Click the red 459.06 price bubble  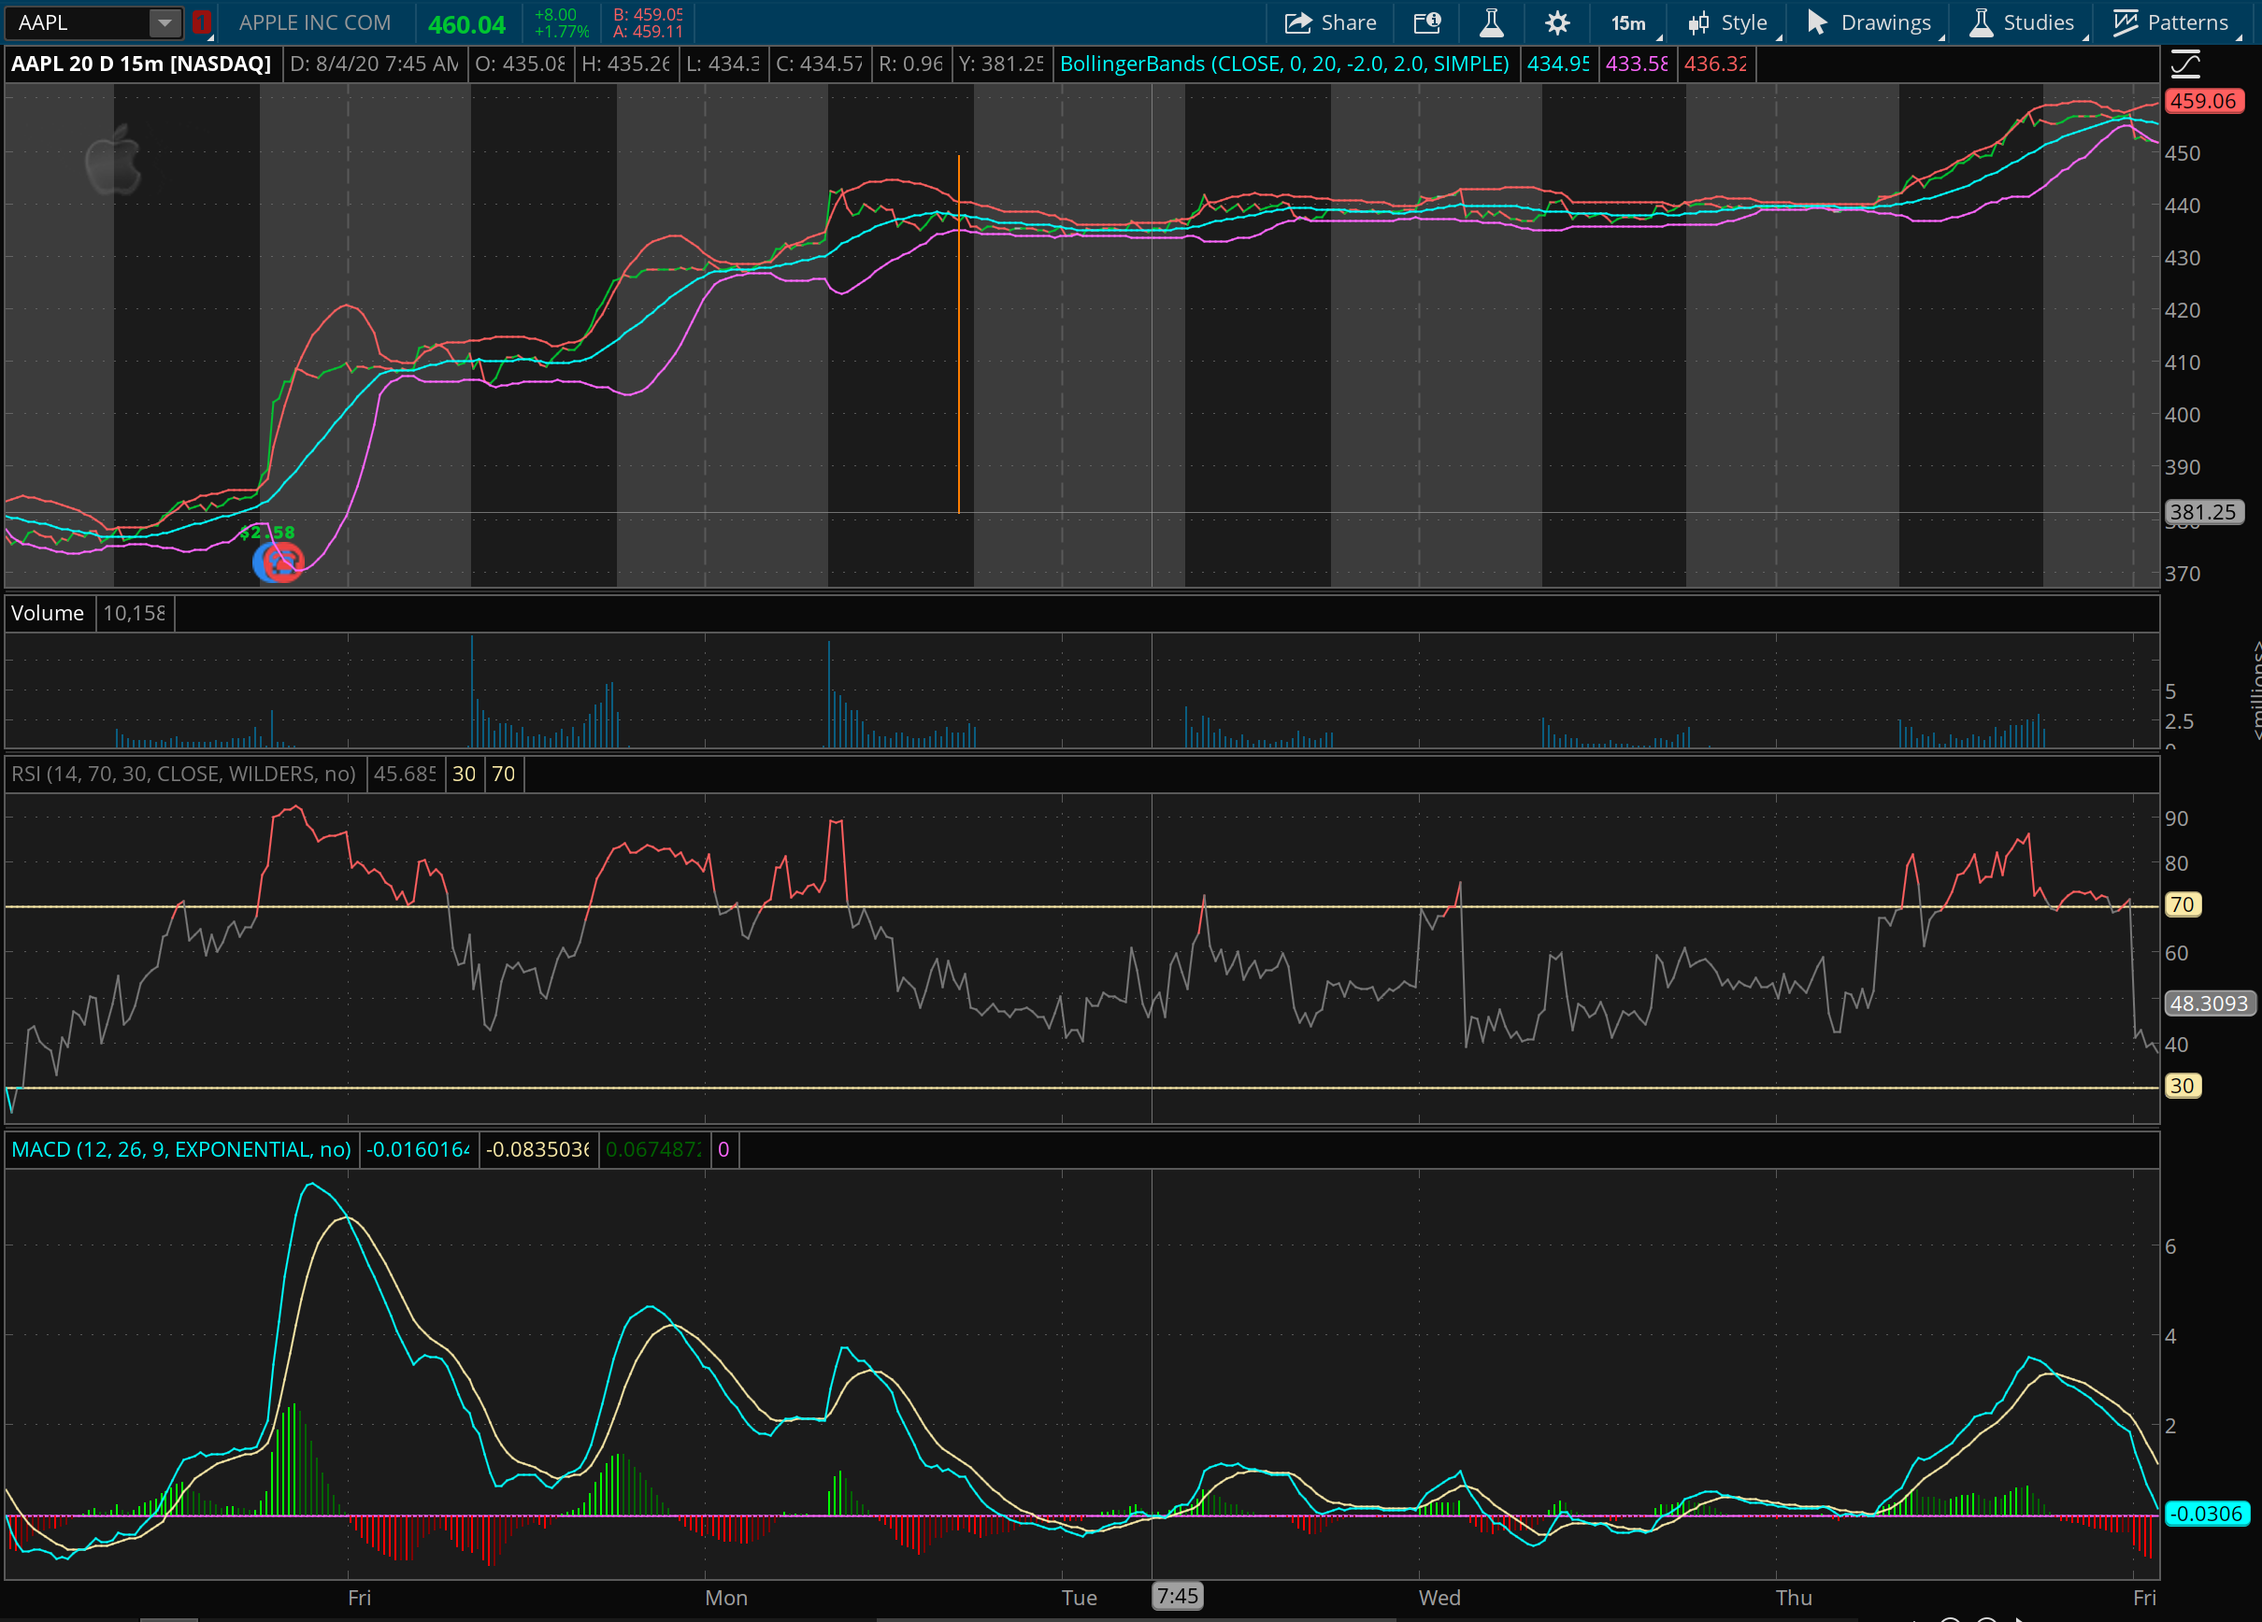pos(2203,101)
